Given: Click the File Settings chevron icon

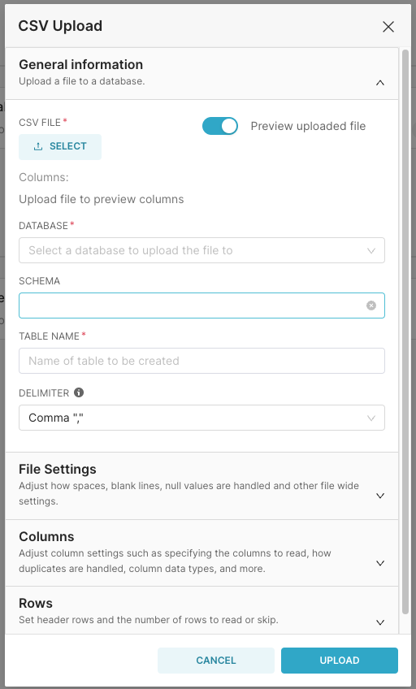Looking at the screenshot, I should click(380, 496).
